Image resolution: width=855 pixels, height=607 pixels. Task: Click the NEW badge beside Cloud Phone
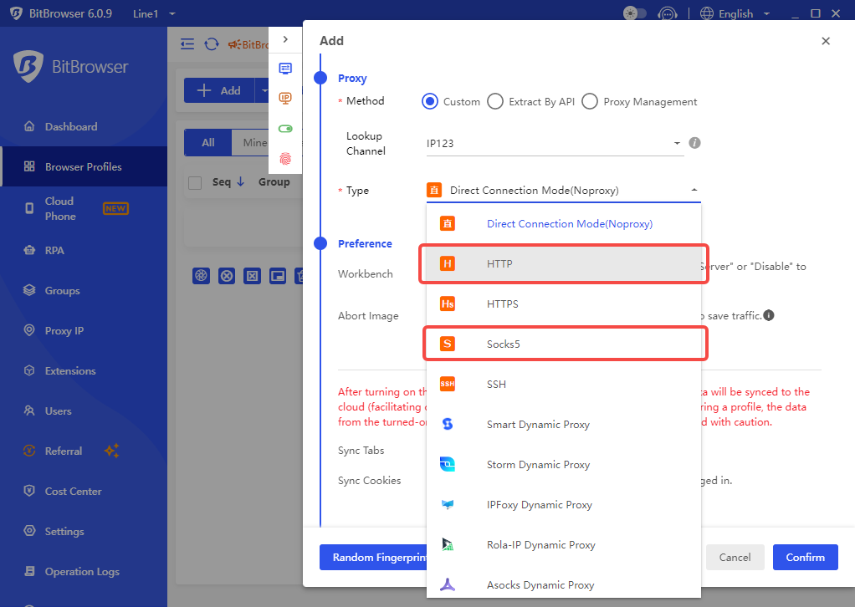tap(115, 209)
